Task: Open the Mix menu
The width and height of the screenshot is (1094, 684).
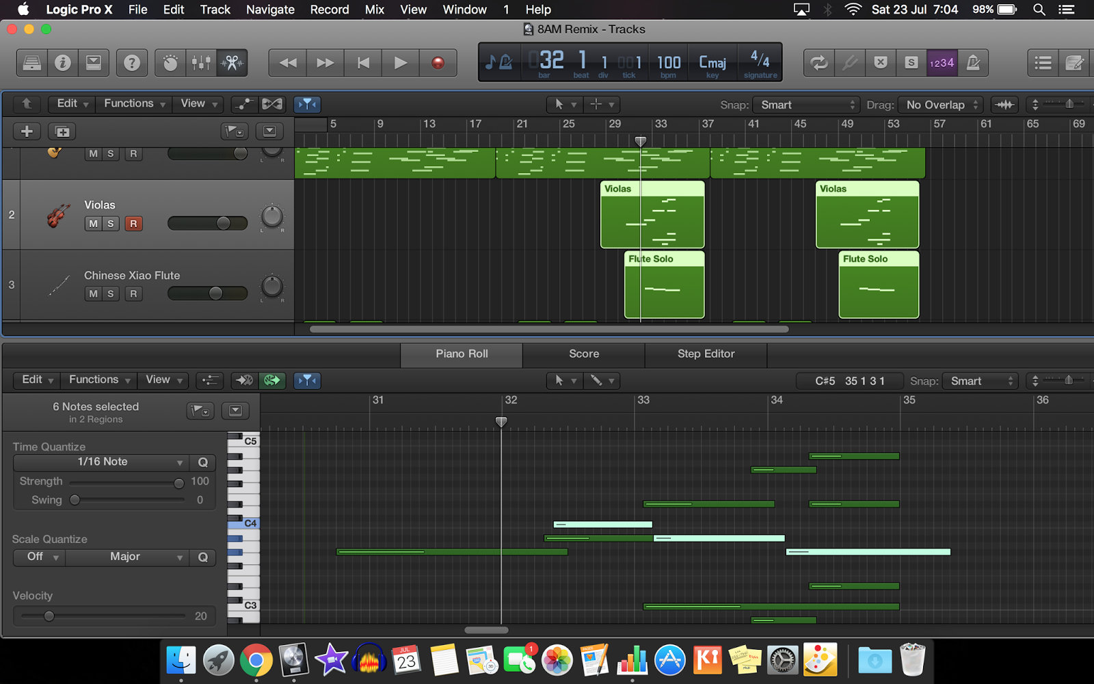Action: pos(375,10)
